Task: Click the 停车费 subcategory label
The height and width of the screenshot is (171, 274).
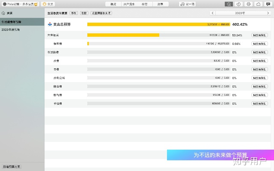Action: coord(58,44)
